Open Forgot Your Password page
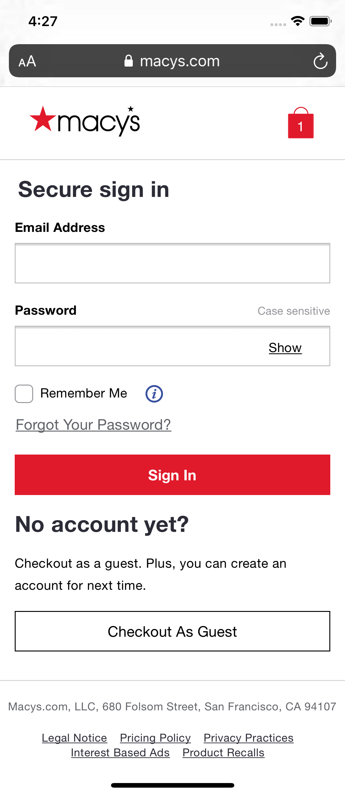The image size is (345, 795). [93, 425]
